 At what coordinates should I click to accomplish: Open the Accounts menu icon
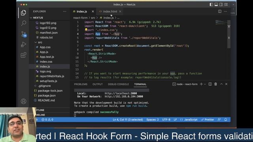[23, 101]
